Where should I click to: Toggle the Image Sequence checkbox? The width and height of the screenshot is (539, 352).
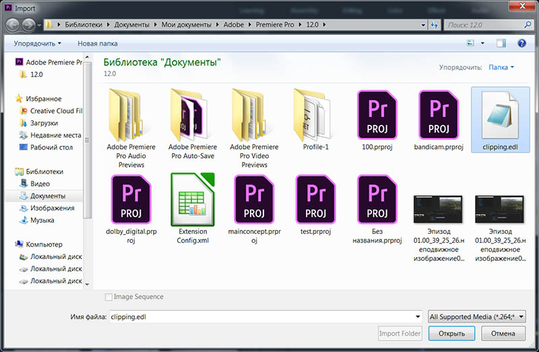coord(108,297)
